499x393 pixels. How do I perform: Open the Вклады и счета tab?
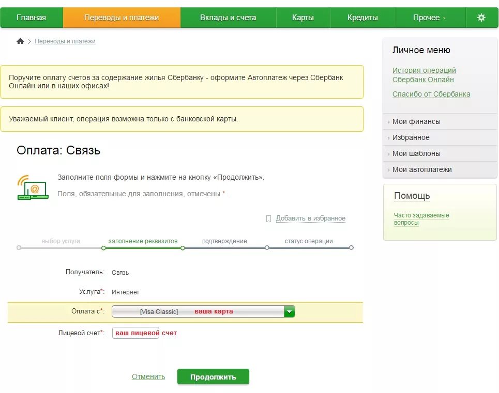click(x=228, y=18)
